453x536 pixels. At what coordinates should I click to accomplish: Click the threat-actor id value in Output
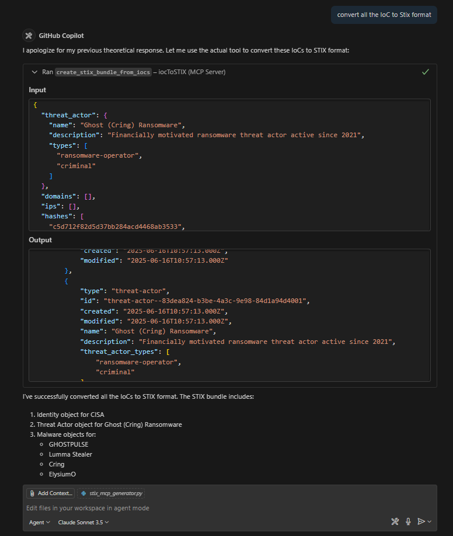(205, 301)
